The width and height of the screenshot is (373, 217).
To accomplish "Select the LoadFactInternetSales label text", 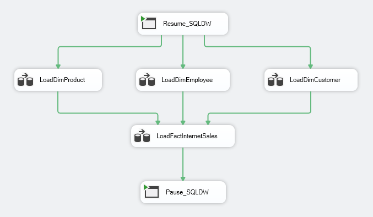I will [x=187, y=136].
